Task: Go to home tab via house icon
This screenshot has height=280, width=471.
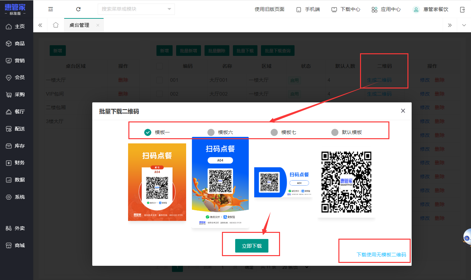Action: click(56, 25)
